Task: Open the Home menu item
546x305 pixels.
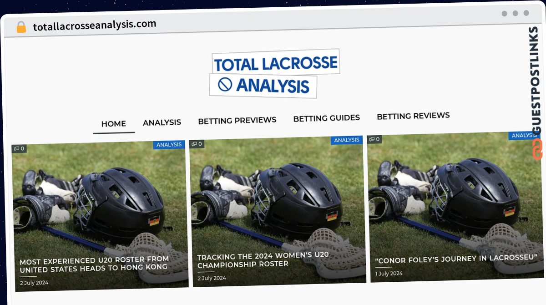Action: [x=114, y=124]
